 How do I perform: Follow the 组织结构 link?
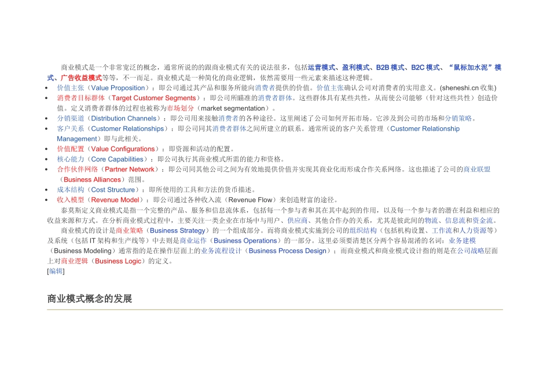363,230
